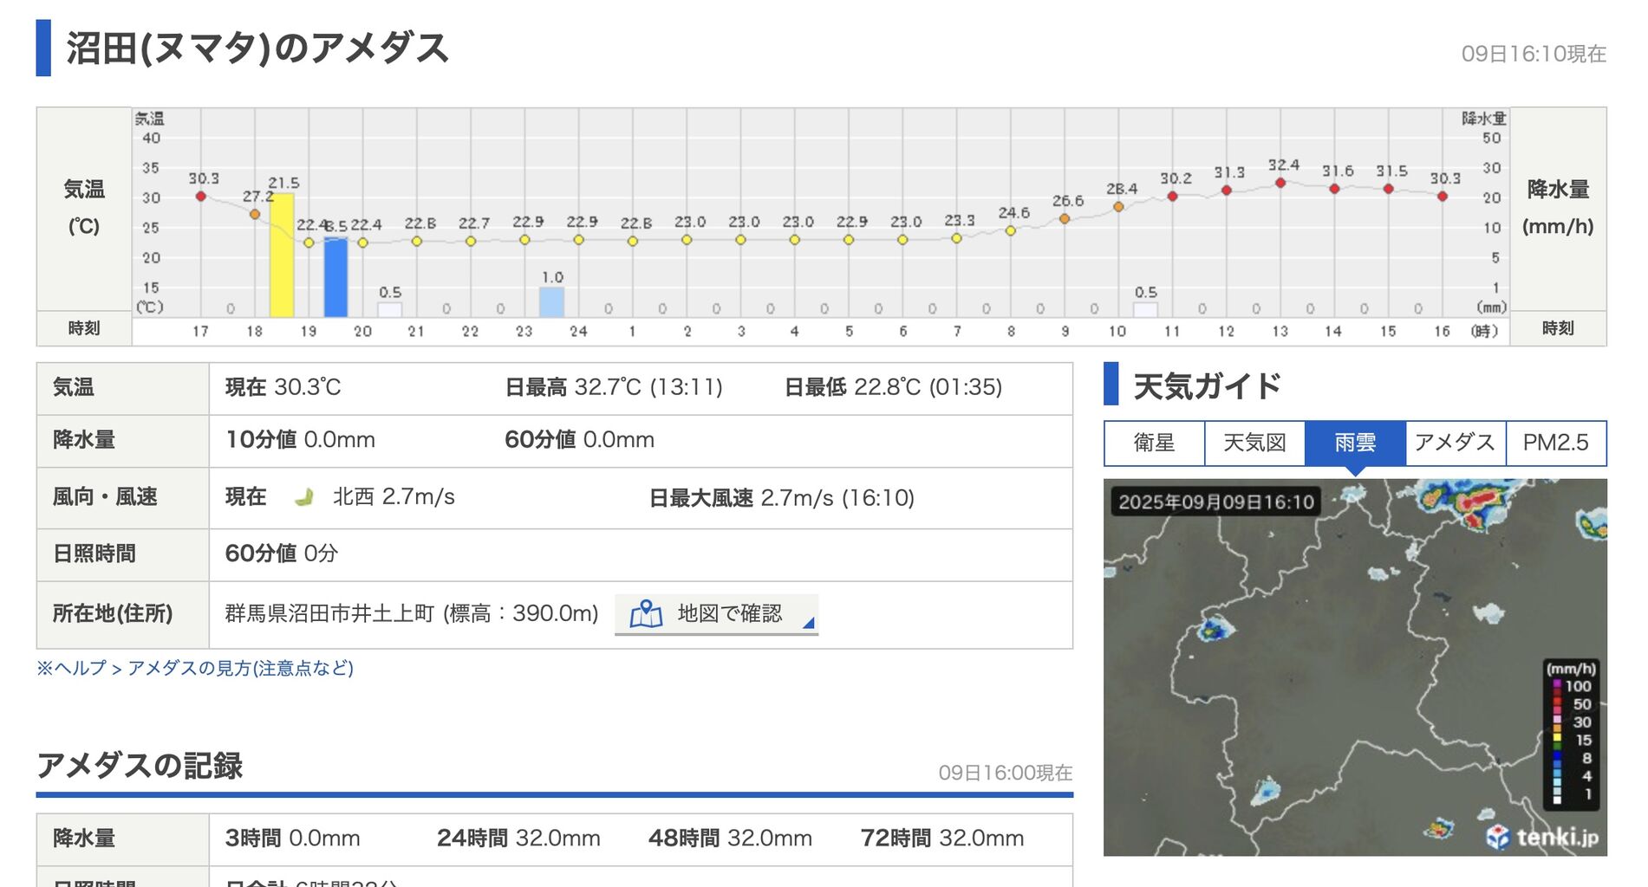Click the 3時間 0.0mm record value
This screenshot has height=887, width=1648.
click(x=293, y=838)
